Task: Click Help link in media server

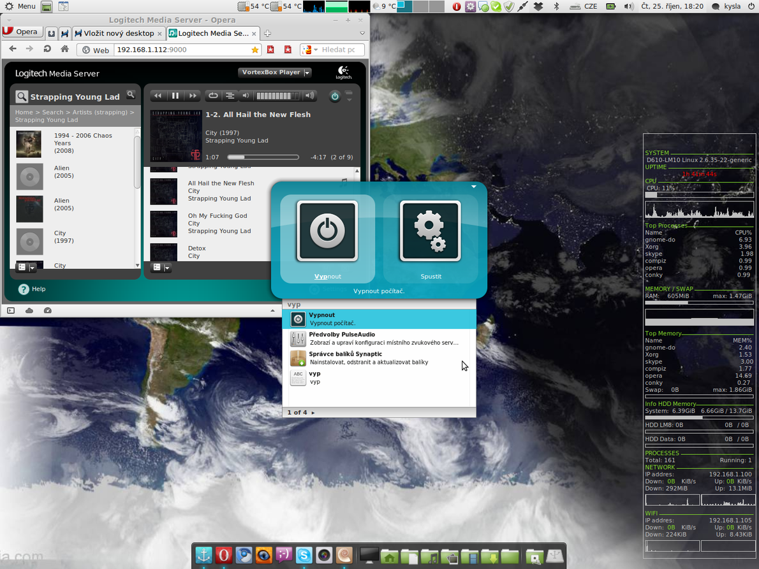Action: pyautogui.click(x=32, y=289)
